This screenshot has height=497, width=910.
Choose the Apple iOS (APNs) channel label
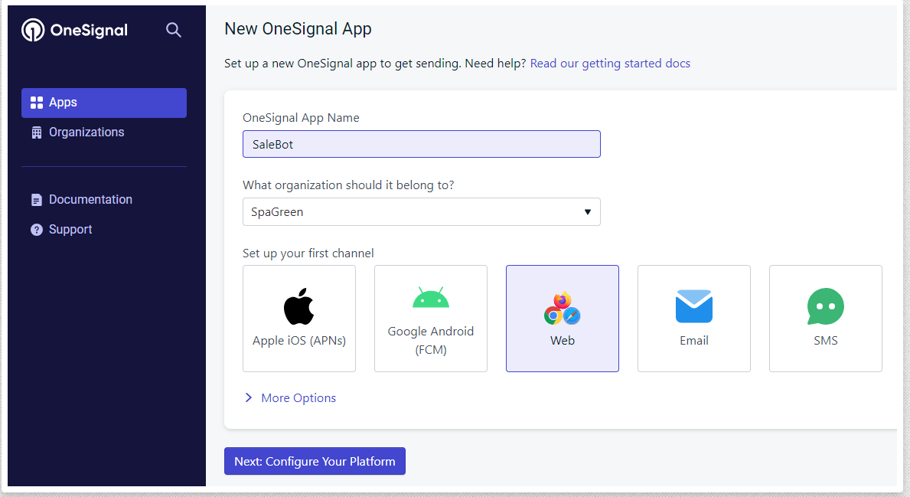click(299, 341)
